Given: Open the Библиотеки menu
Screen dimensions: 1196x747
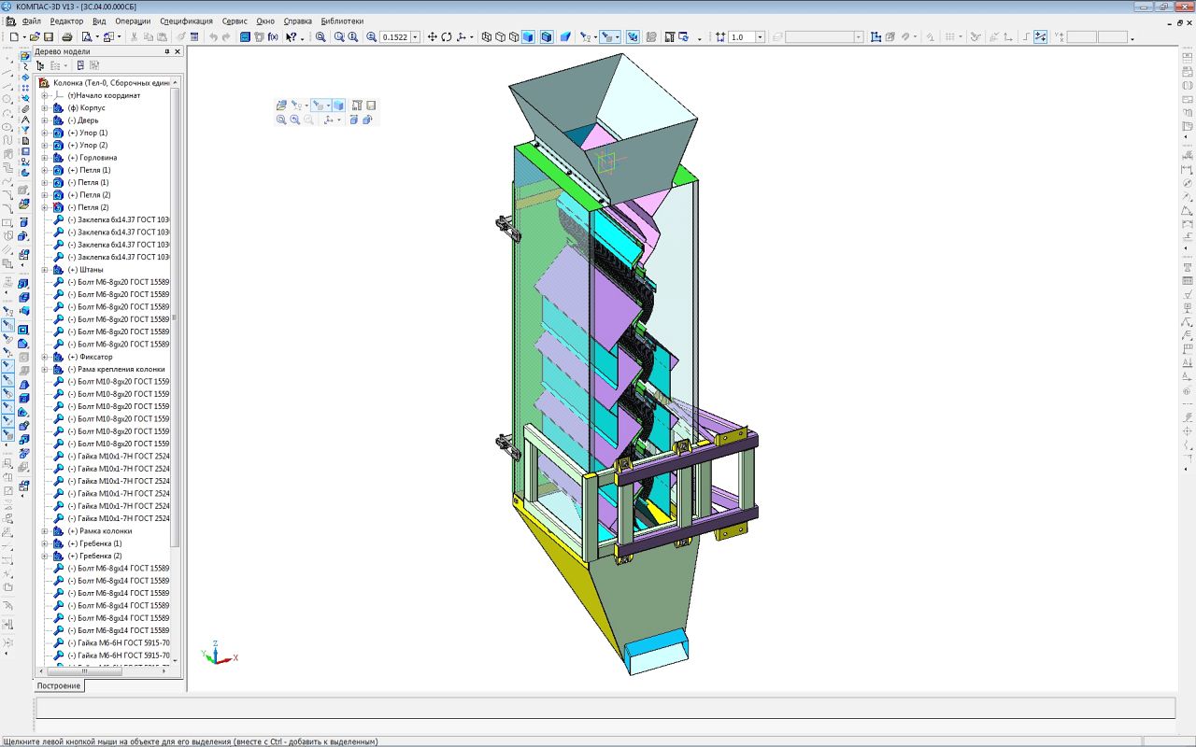Looking at the screenshot, I should click(342, 21).
